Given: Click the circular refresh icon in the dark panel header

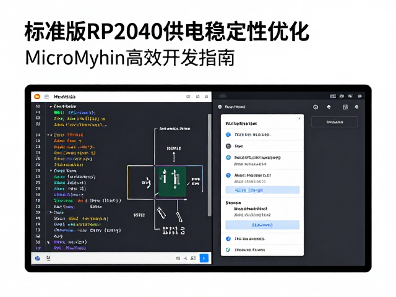Looking at the screenshot, I should pyautogui.click(x=316, y=107).
